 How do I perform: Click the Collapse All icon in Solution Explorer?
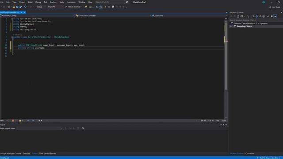click(x=260, y=16)
